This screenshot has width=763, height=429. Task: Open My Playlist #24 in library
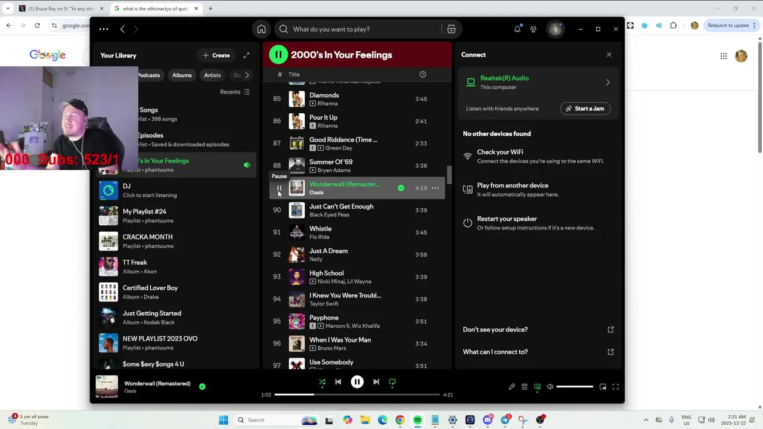[176, 216]
